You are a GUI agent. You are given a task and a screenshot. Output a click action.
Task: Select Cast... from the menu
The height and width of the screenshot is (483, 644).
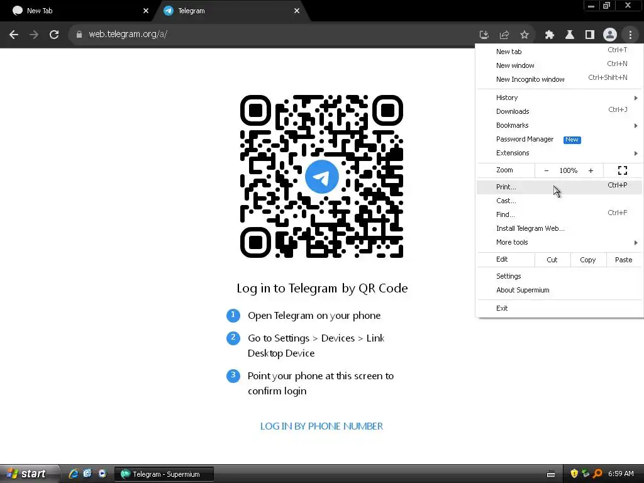(x=559, y=201)
